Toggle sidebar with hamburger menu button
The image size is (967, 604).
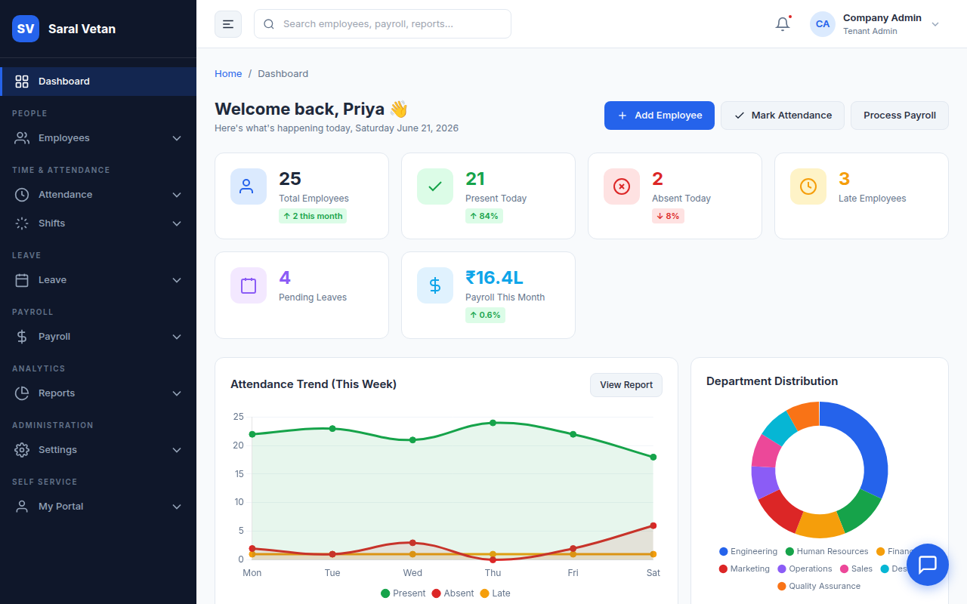(x=228, y=24)
